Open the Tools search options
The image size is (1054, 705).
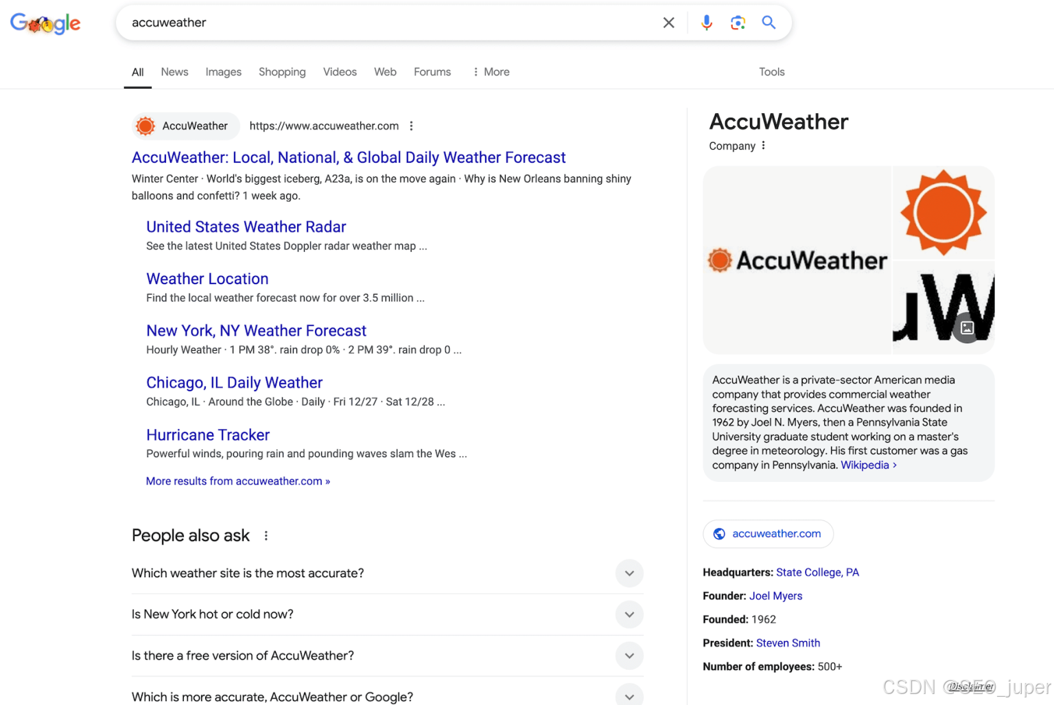tap(771, 71)
